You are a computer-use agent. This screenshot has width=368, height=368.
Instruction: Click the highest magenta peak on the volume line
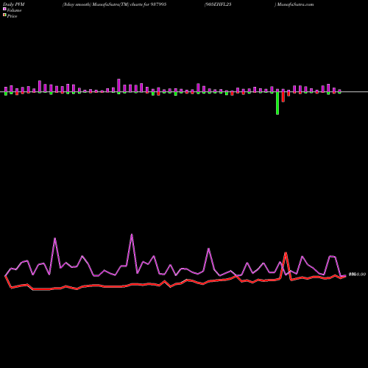(x=132, y=235)
